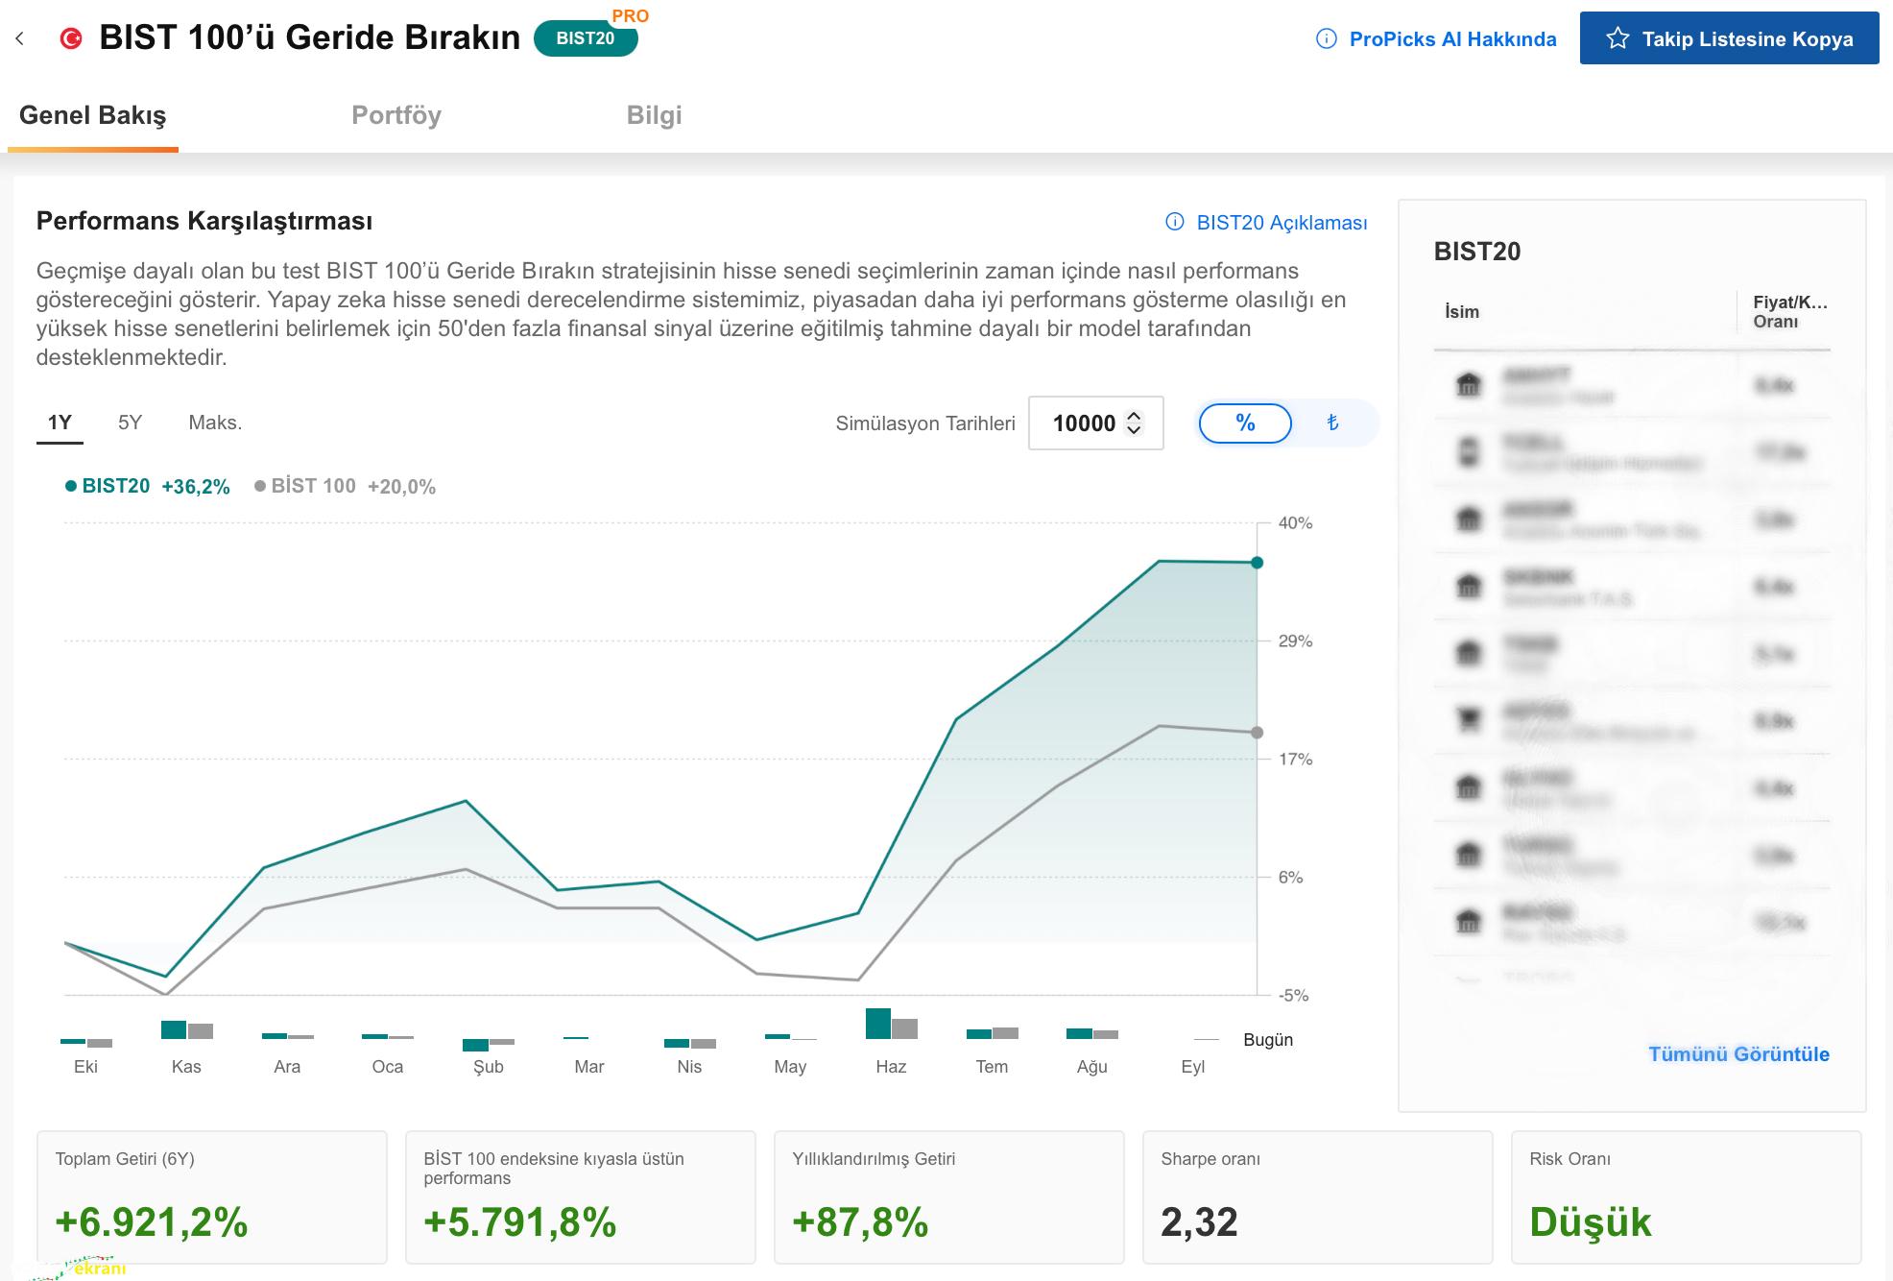
Task: Switch chart to Turkish lira view
Action: point(1332,423)
